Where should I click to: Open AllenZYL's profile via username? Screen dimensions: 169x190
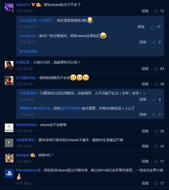point(23,5)
